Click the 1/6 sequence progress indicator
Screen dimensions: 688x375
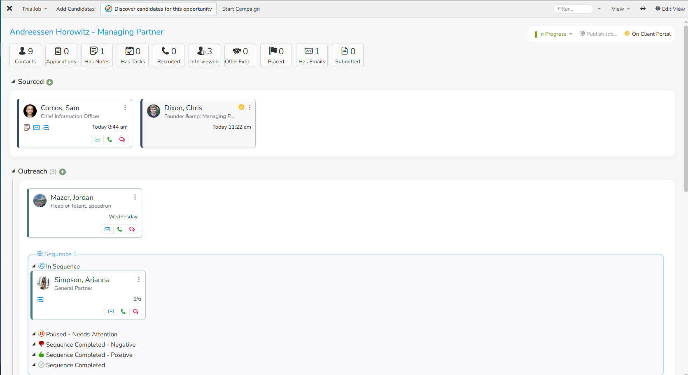point(137,299)
